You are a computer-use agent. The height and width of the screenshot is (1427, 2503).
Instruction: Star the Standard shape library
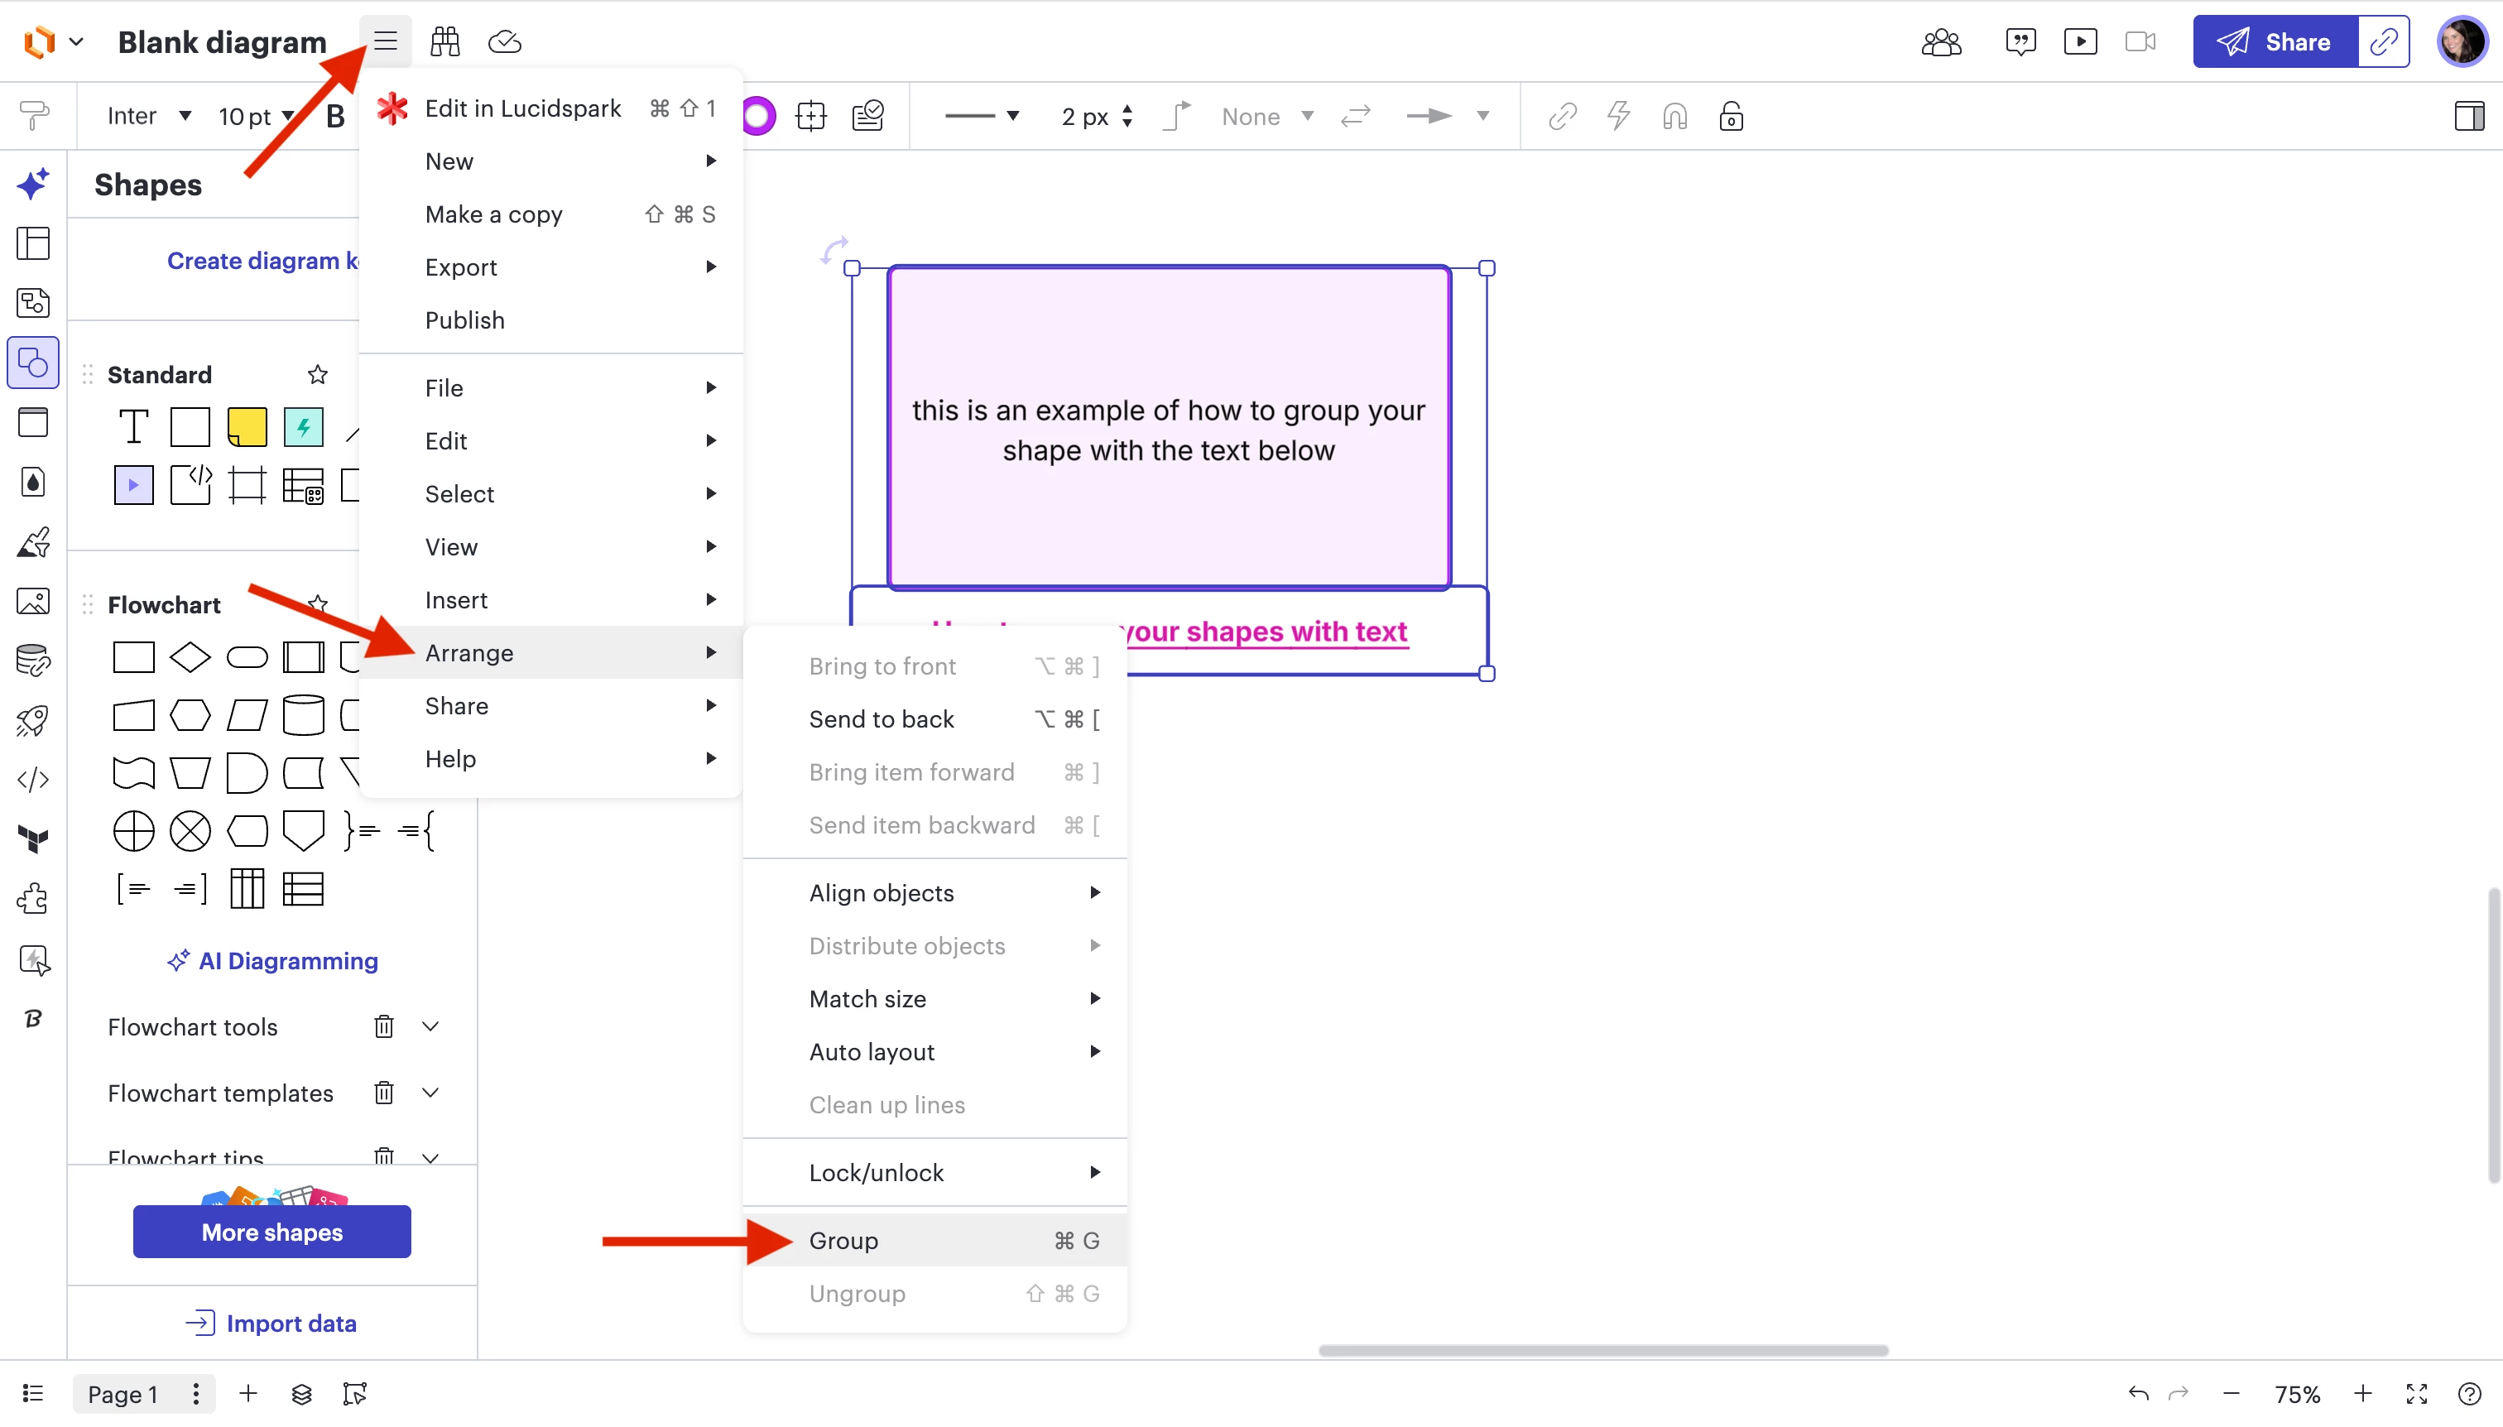pyautogui.click(x=318, y=374)
